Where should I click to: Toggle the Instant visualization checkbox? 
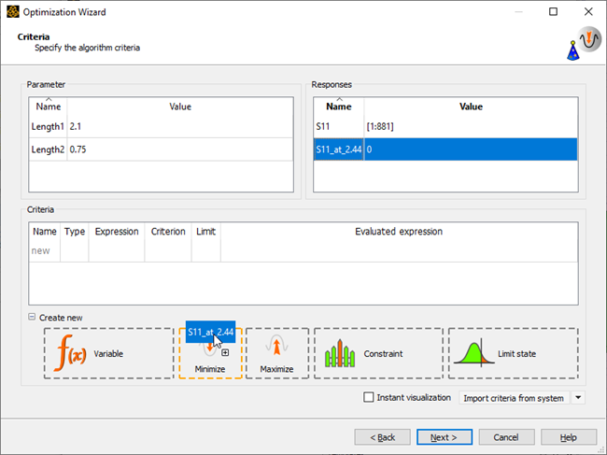369,397
